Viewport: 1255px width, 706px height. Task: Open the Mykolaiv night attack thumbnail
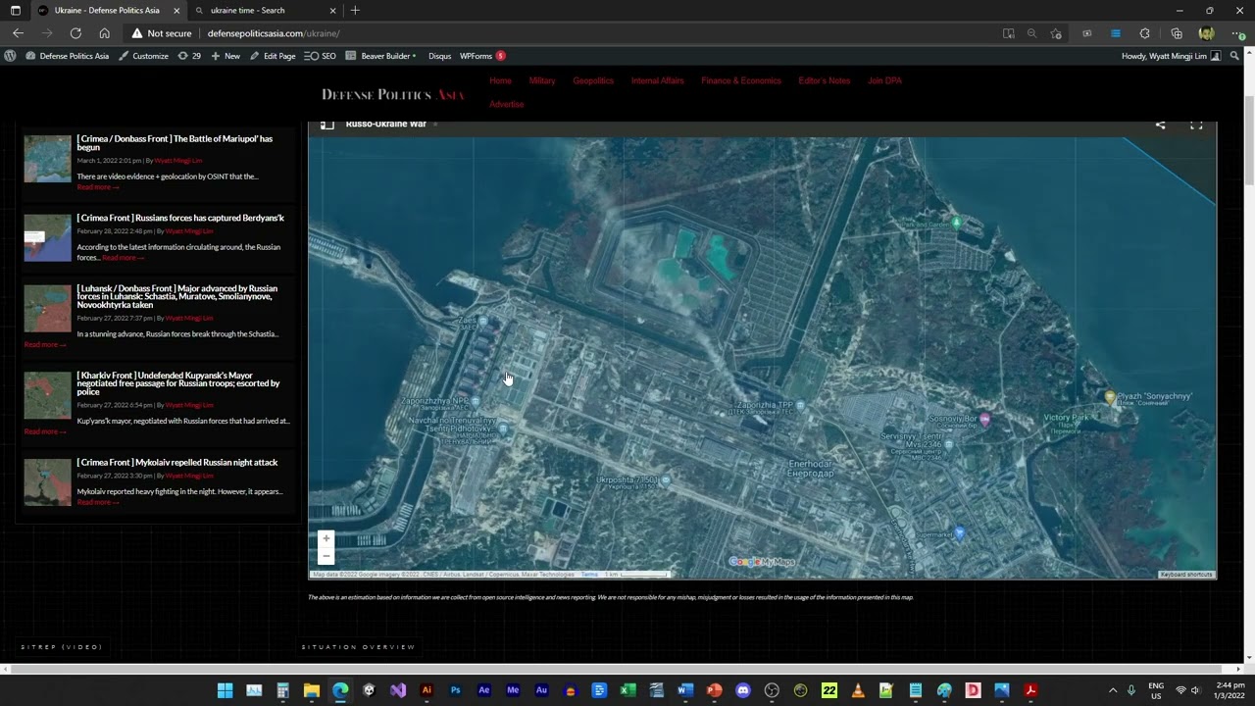[x=48, y=482]
